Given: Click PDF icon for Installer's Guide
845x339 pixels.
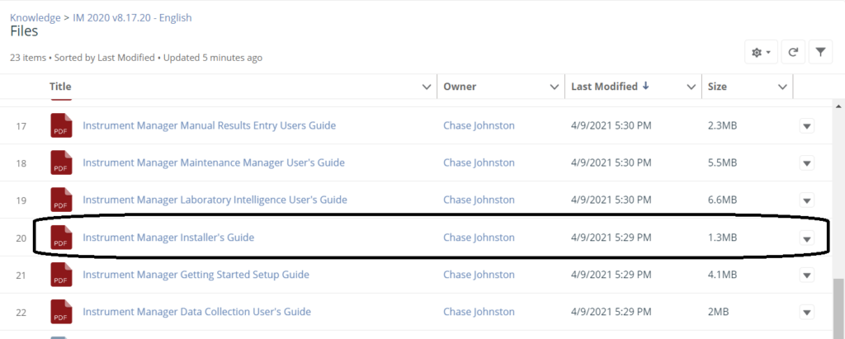Looking at the screenshot, I should [62, 238].
